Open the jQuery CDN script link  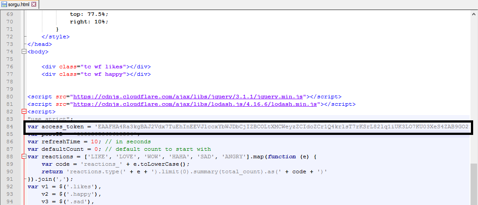pos(190,97)
